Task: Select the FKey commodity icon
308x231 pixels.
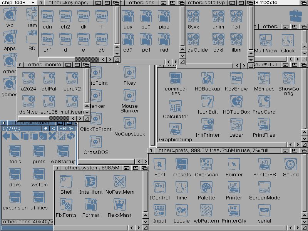Action: click(129, 73)
